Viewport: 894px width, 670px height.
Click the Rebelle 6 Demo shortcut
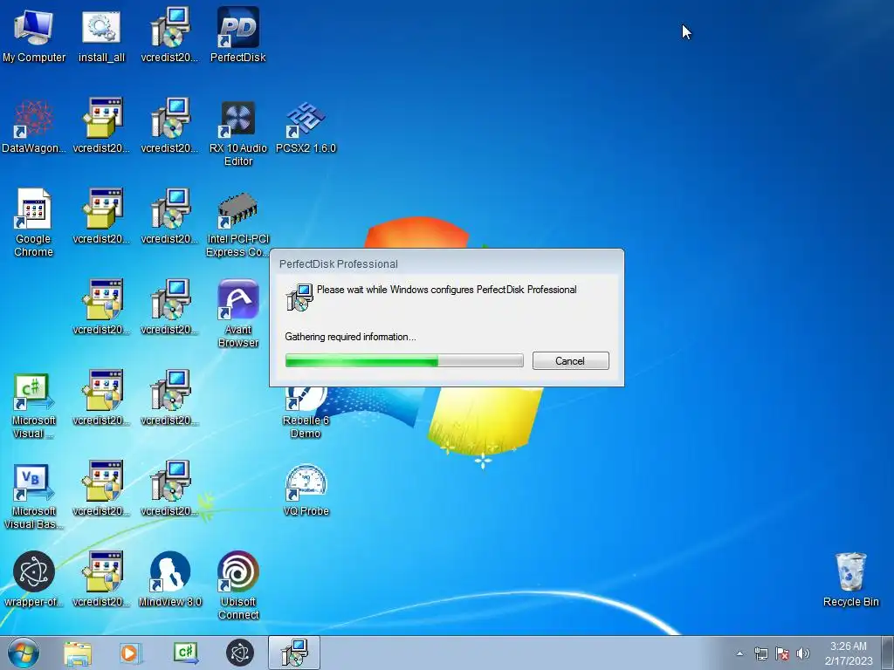pos(306,412)
